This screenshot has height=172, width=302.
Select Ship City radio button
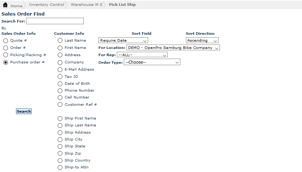(60, 139)
